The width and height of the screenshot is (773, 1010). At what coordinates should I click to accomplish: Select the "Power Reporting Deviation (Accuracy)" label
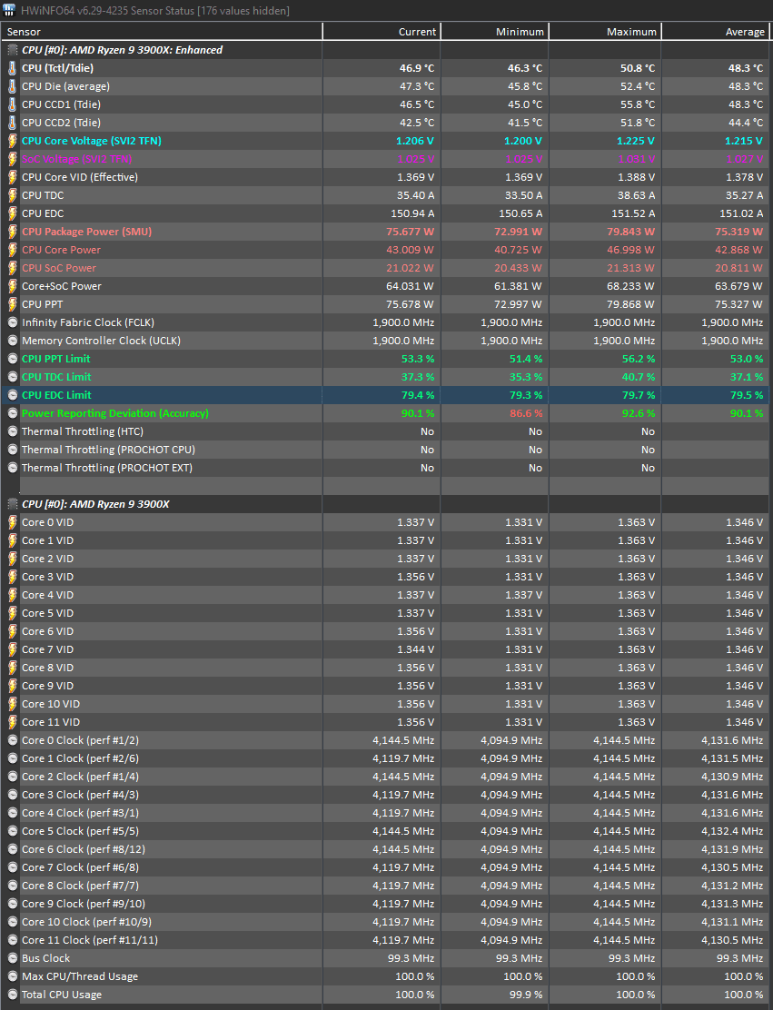115,413
